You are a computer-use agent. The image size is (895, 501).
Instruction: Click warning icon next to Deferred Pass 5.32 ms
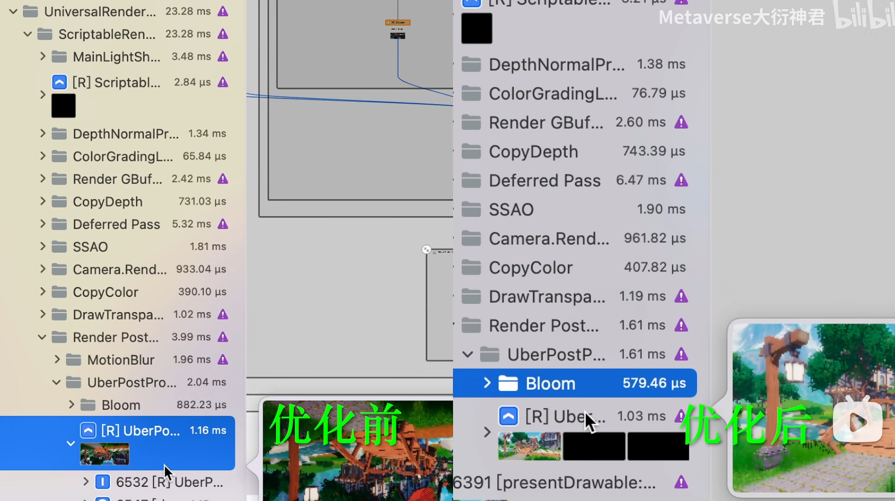[223, 224]
